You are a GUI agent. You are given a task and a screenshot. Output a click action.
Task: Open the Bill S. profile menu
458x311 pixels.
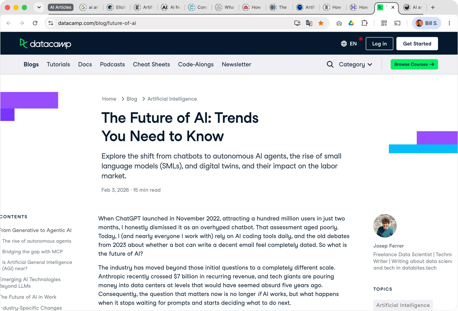point(427,23)
